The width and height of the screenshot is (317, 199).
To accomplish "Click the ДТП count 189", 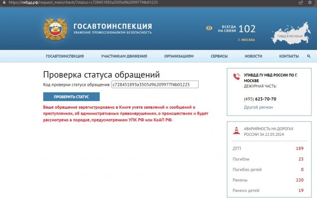I will pyautogui.click(x=300, y=149).
